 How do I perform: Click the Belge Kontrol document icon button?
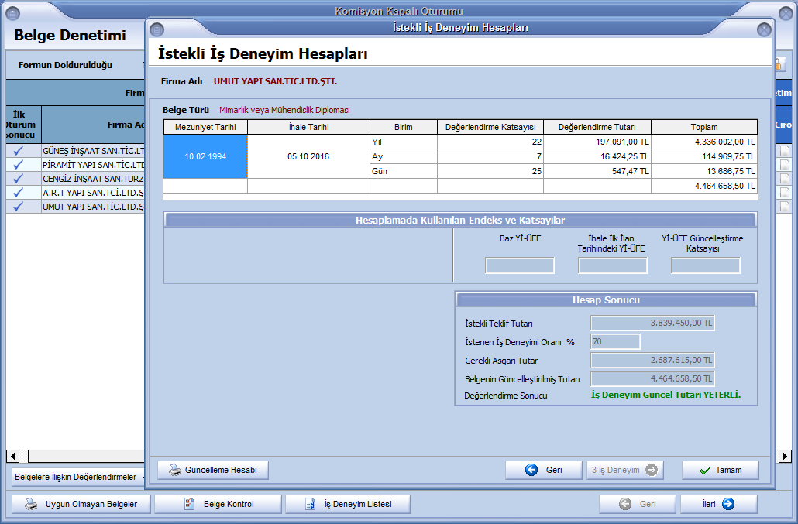coord(188,504)
